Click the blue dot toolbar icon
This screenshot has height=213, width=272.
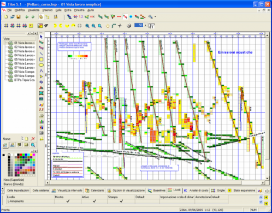(131, 17)
